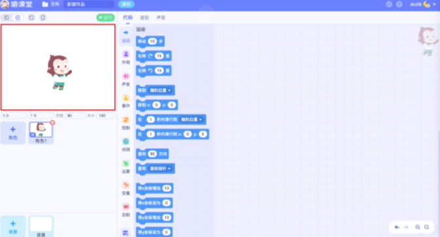
Task: Toggle fullscreen stage view
Action: [31, 18]
